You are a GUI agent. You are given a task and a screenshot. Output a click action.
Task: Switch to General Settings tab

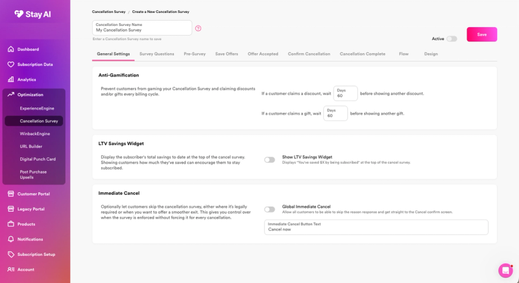click(113, 54)
